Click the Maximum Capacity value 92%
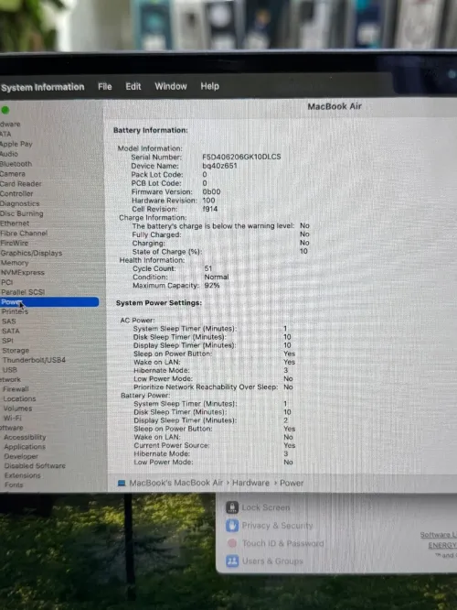457x610 pixels. click(212, 286)
